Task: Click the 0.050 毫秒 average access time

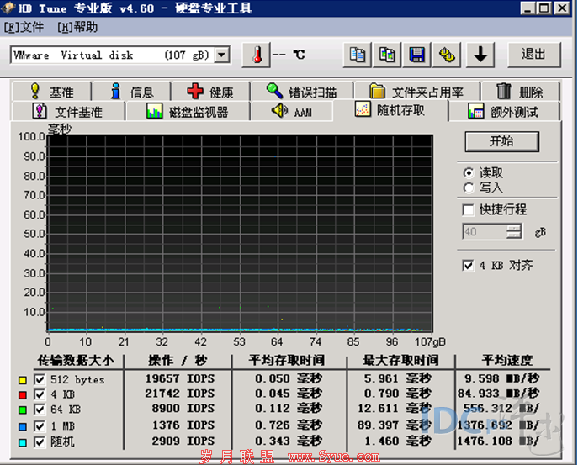Action: pos(289,379)
